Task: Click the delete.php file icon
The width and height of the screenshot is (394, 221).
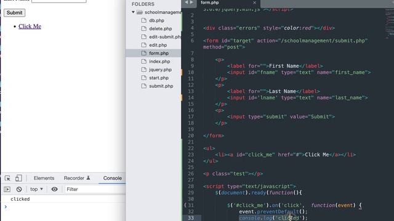Action: pos(143,29)
